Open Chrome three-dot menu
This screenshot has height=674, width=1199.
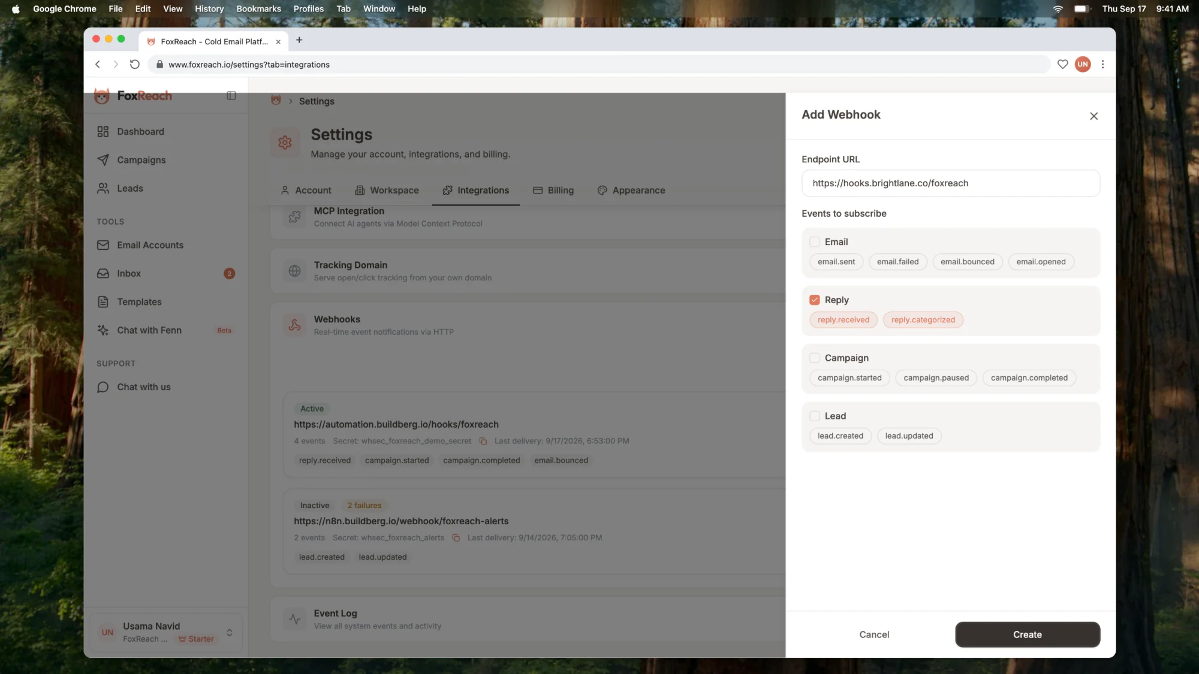click(x=1102, y=64)
